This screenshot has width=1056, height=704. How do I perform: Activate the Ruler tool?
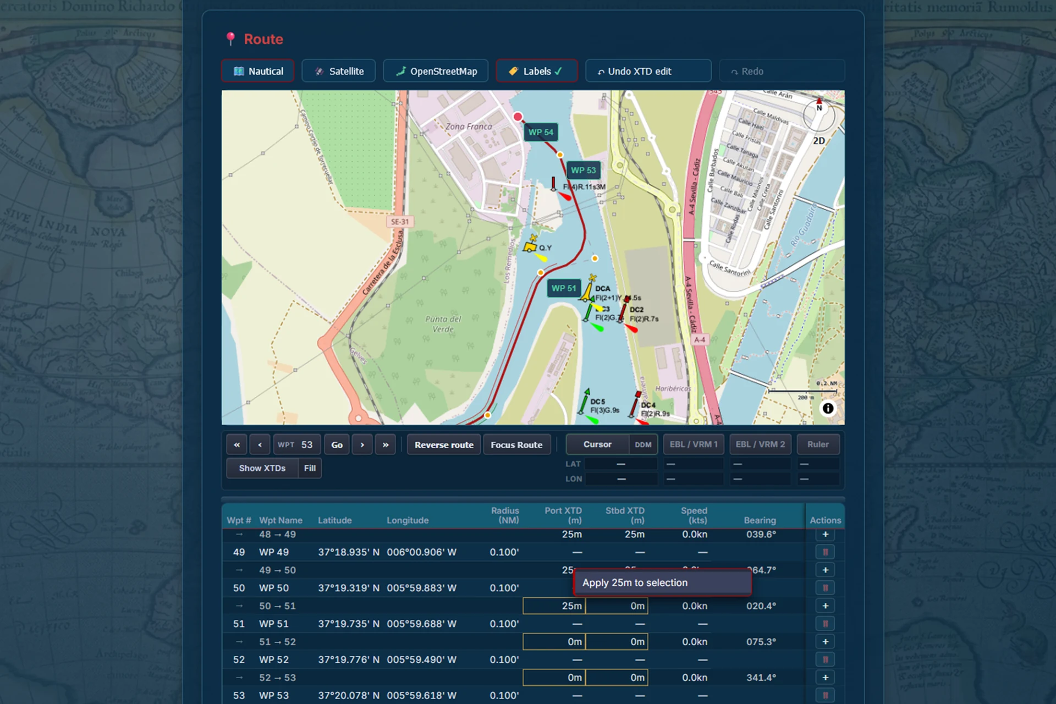pyautogui.click(x=818, y=444)
